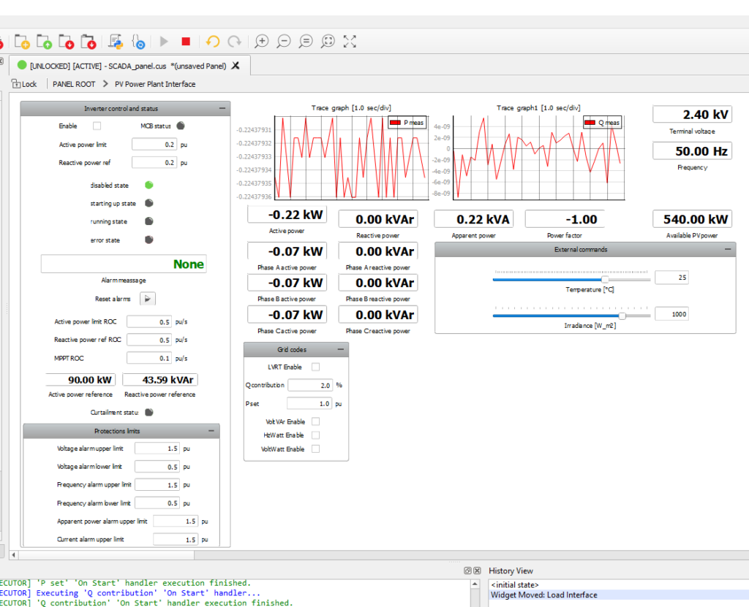This screenshot has width=749, height=607.
Task: Click PANEL ROOT in the breadcrumb
Action: [74, 84]
